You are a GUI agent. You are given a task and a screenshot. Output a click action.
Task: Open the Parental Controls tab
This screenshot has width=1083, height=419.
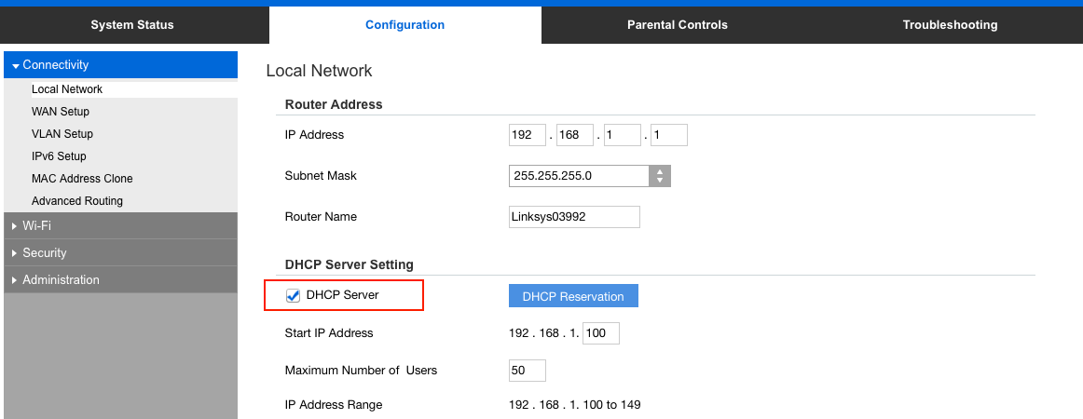(677, 25)
